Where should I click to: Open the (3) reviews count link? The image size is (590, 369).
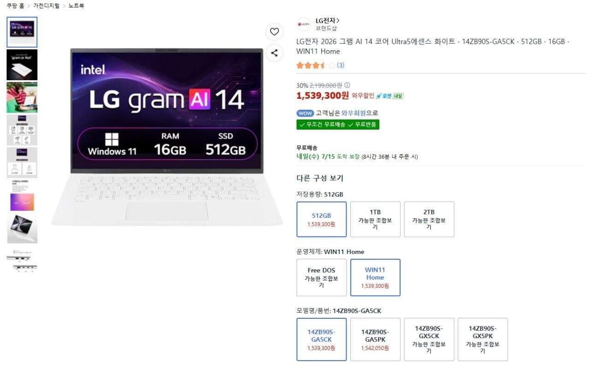tap(341, 65)
